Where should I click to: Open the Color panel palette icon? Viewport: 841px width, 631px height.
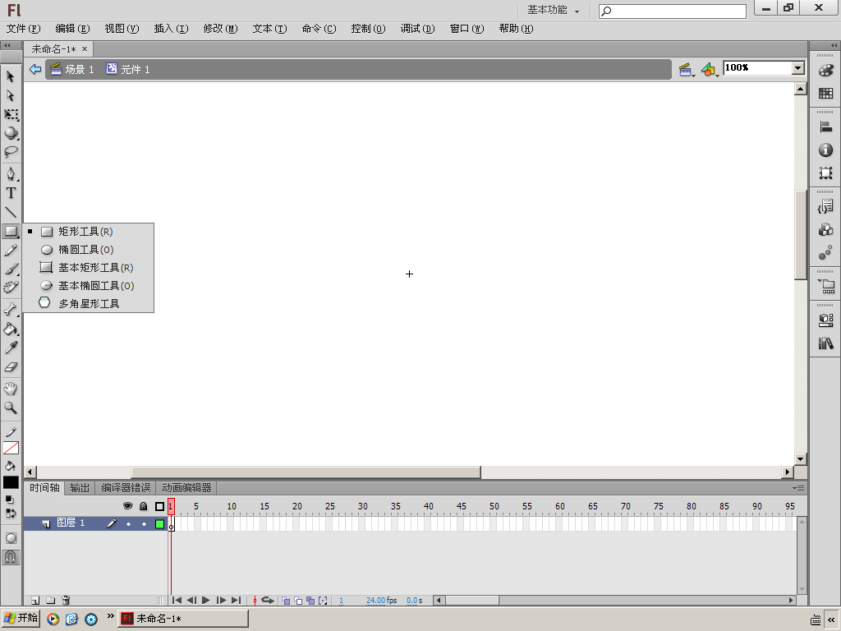click(826, 71)
